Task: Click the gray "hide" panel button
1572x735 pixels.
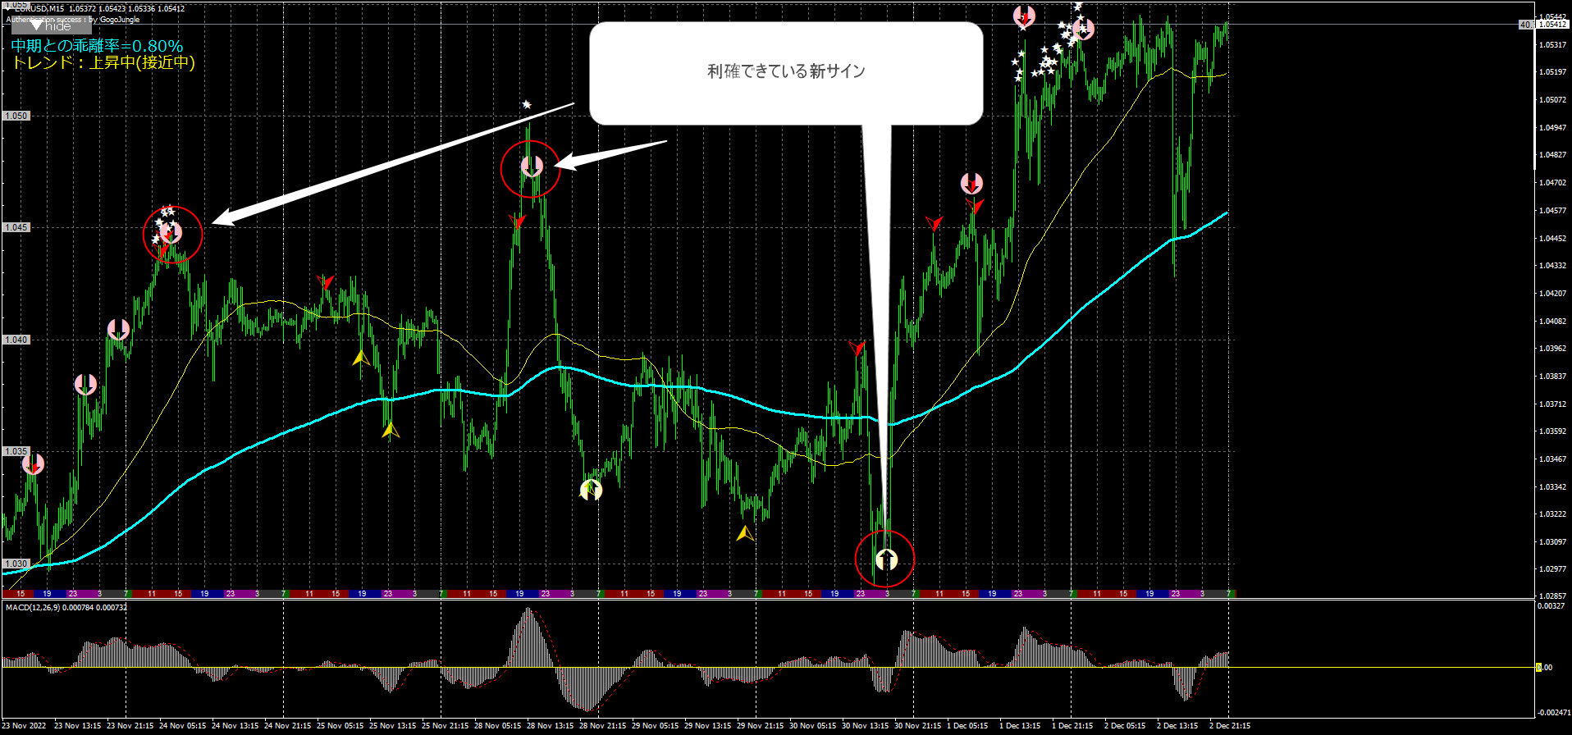Action: pyautogui.click(x=51, y=26)
